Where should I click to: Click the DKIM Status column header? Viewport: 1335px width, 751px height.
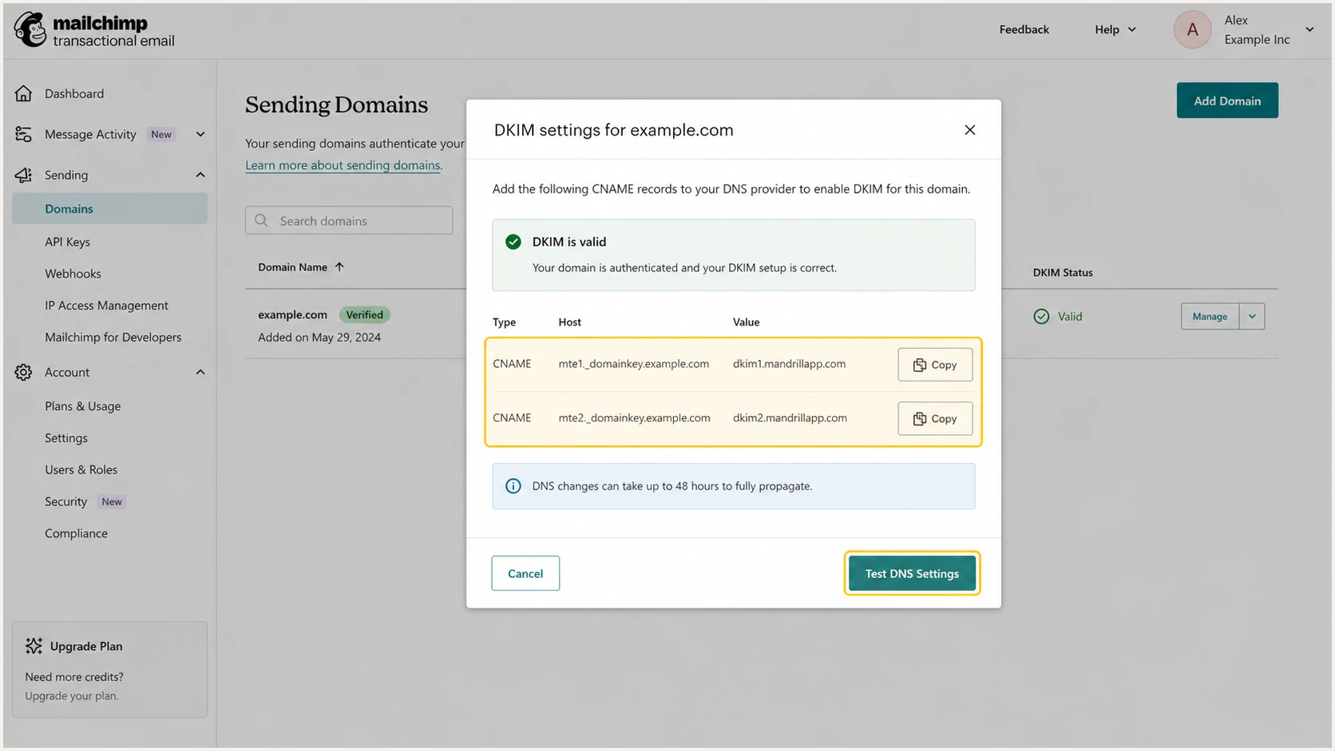click(x=1063, y=272)
